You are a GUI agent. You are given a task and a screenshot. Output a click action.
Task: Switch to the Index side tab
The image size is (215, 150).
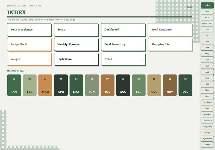pyautogui.click(x=207, y=5)
